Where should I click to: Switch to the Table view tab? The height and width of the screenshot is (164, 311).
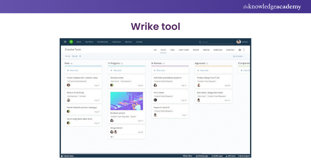tap(172, 50)
